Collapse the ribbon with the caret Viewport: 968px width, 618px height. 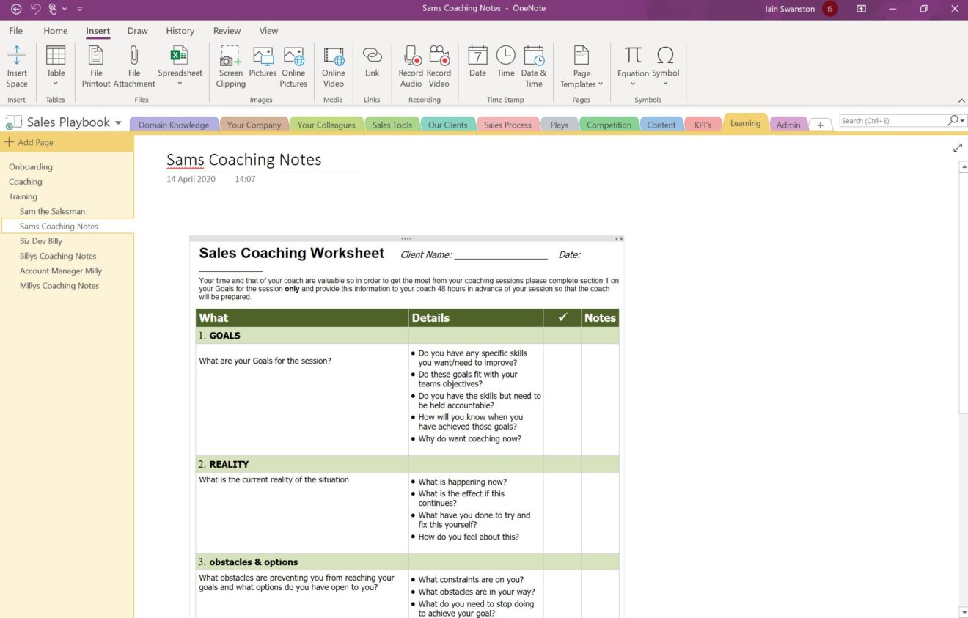[961, 100]
